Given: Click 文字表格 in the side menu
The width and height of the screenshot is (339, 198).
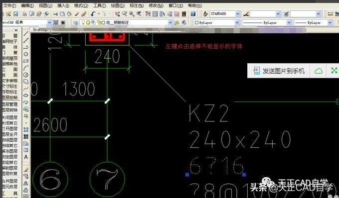Looking at the screenshot, I should pos(10,81).
